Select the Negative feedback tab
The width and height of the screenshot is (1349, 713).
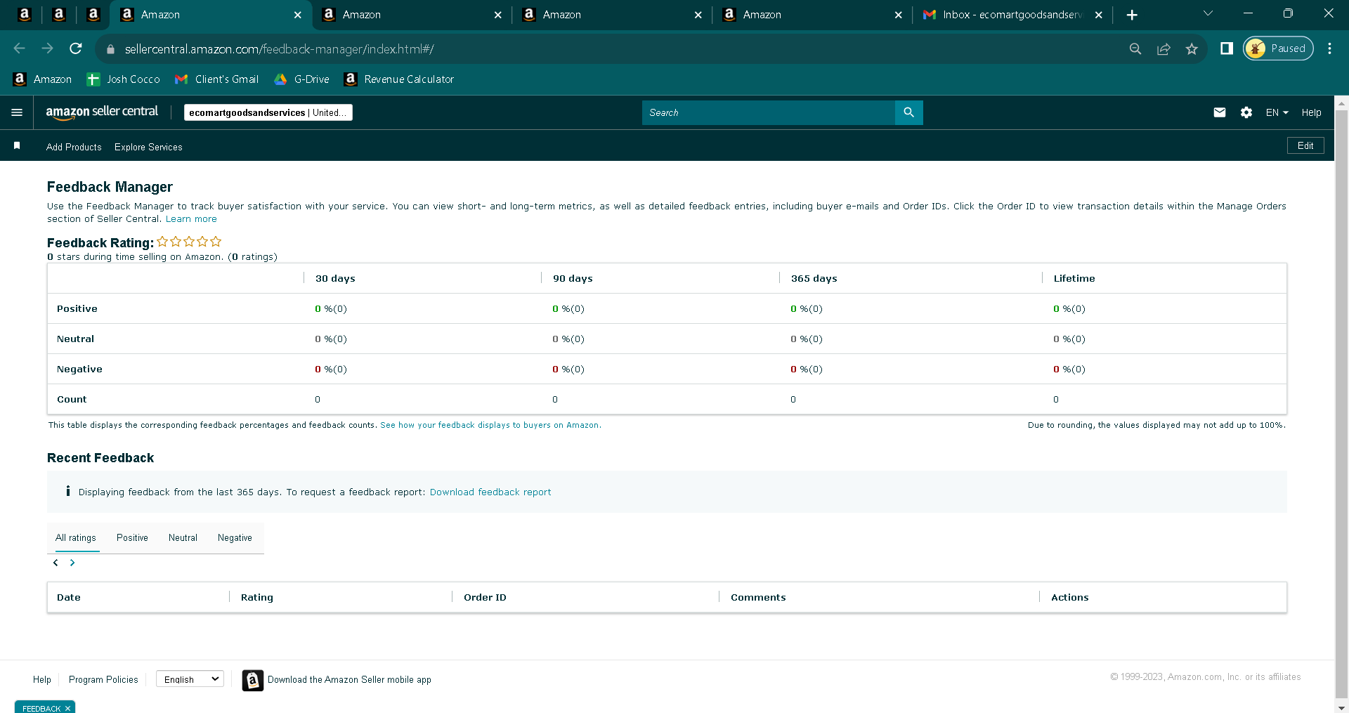(x=235, y=538)
